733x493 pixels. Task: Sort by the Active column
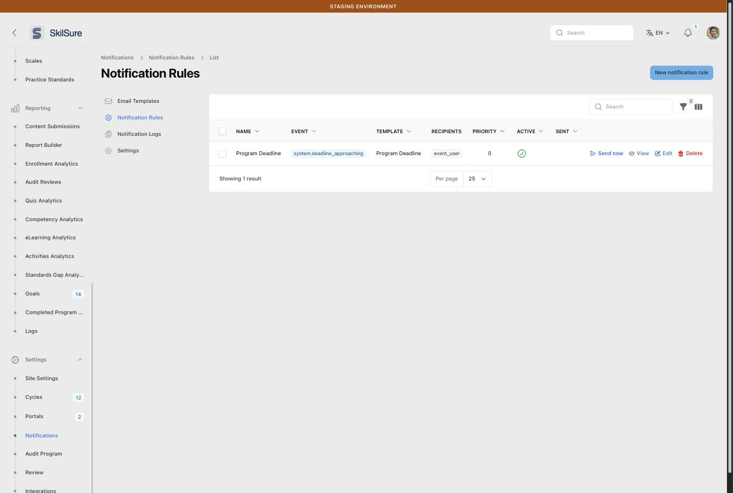[x=530, y=132]
